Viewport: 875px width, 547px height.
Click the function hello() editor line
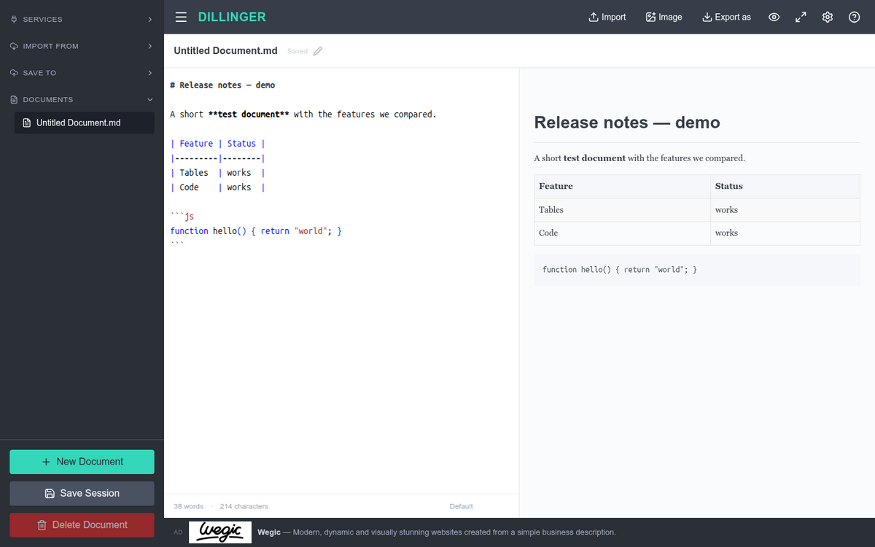pos(256,231)
